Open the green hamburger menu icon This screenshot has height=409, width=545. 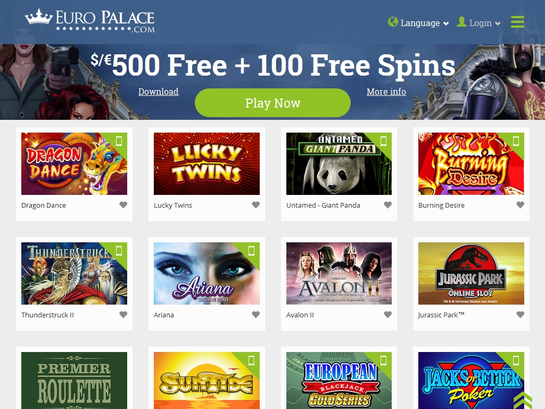click(517, 21)
